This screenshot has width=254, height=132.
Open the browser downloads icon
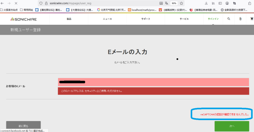(206, 3)
